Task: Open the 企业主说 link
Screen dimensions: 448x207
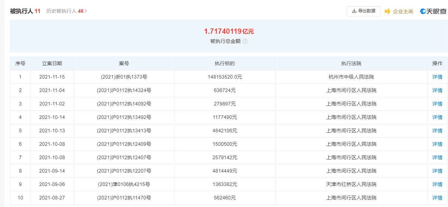Action: pos(403,11)
